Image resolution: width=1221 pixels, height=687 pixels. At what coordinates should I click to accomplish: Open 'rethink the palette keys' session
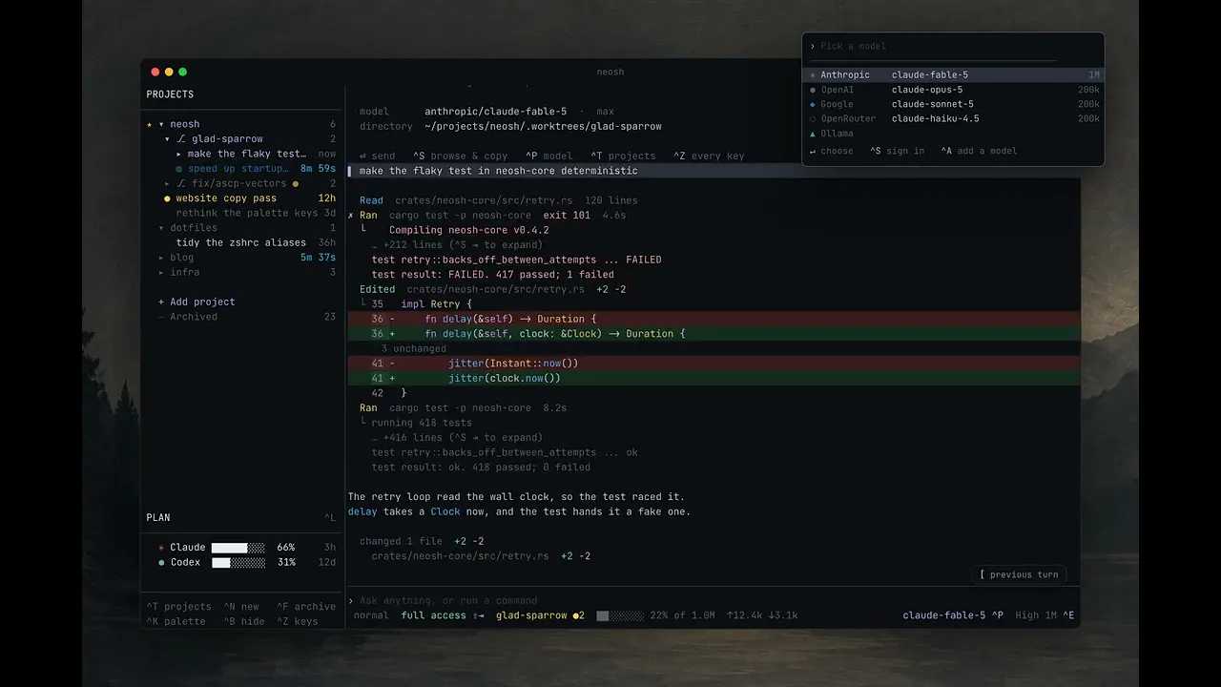[247, 213]
